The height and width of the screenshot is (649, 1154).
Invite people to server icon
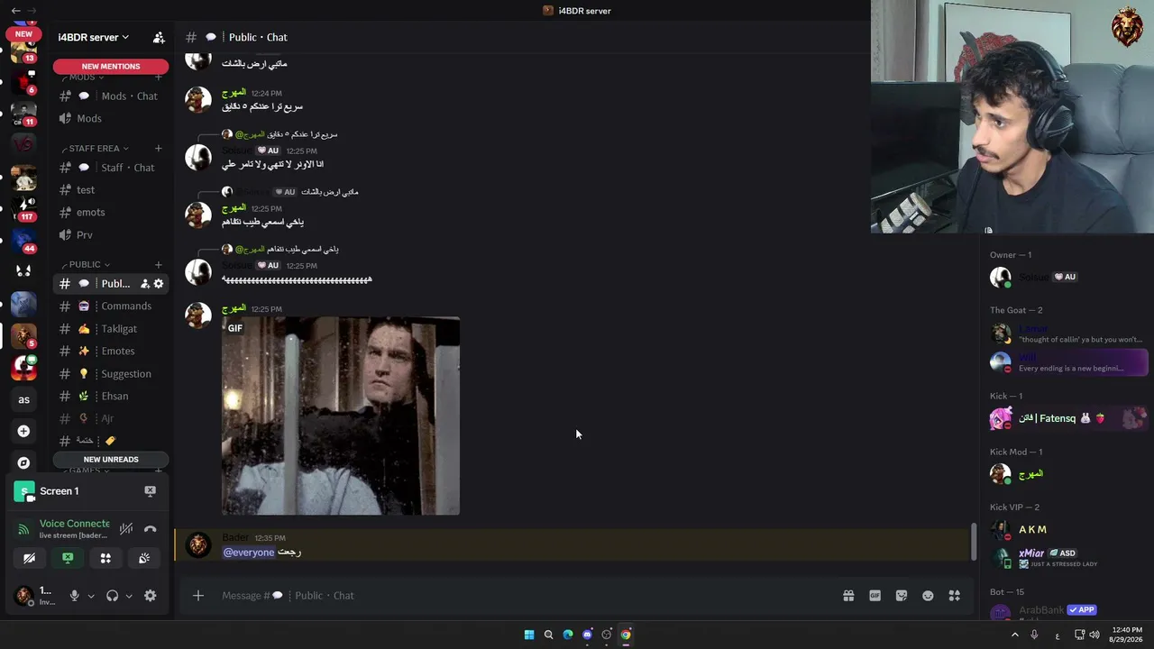159,37
